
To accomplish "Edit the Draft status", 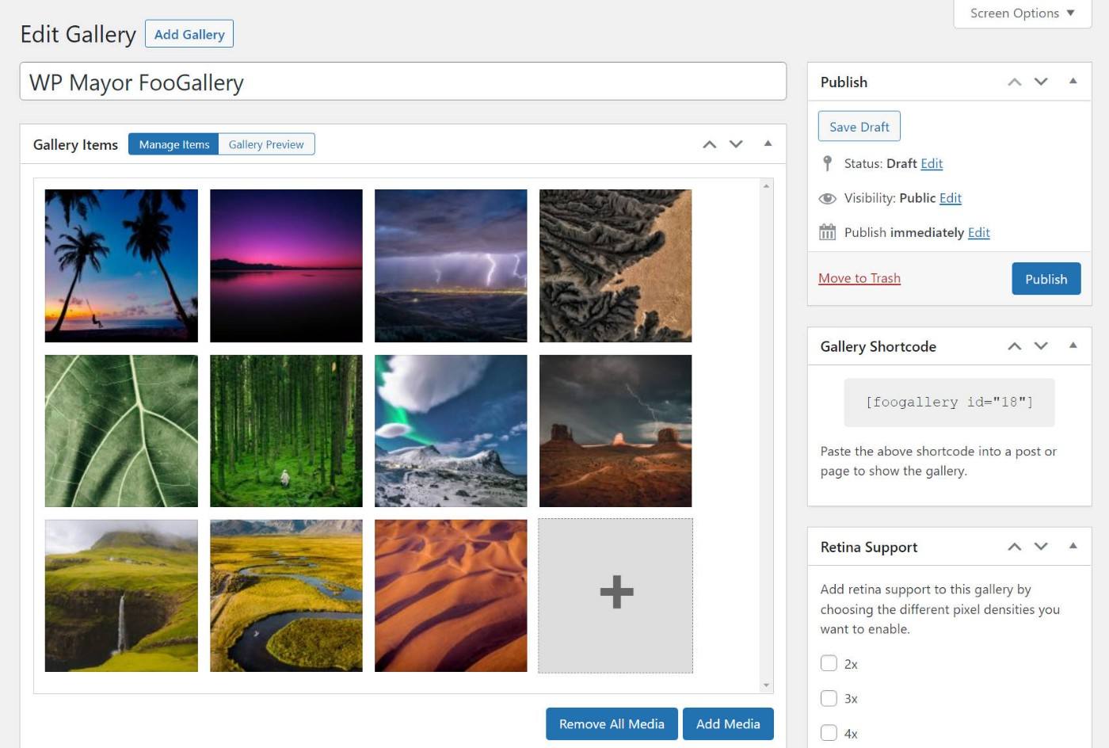I will (x=932, y=163).
